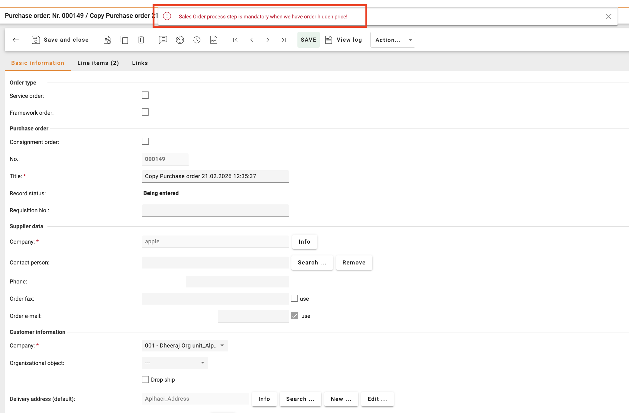Open comments using the speech bubble icon
Viewport: 629px width, 413px height.
click(163, 40)
